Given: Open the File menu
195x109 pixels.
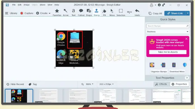Looking at the screenshot, I should click(14, 5).
